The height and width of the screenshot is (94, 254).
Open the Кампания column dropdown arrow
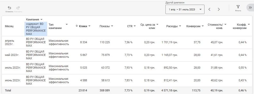pos(41,19)
